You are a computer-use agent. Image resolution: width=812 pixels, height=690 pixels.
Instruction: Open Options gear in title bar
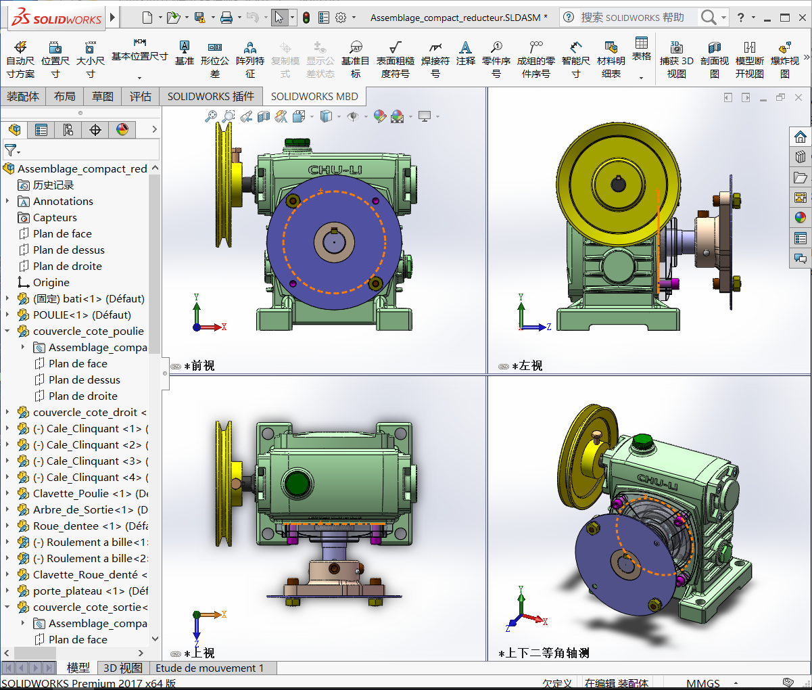coord(341,18)
